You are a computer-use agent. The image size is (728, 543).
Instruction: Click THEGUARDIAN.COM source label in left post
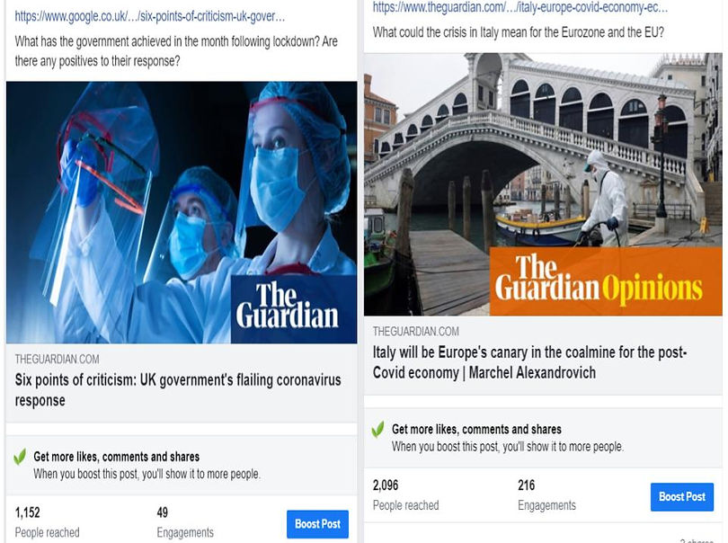click(58, 359)
